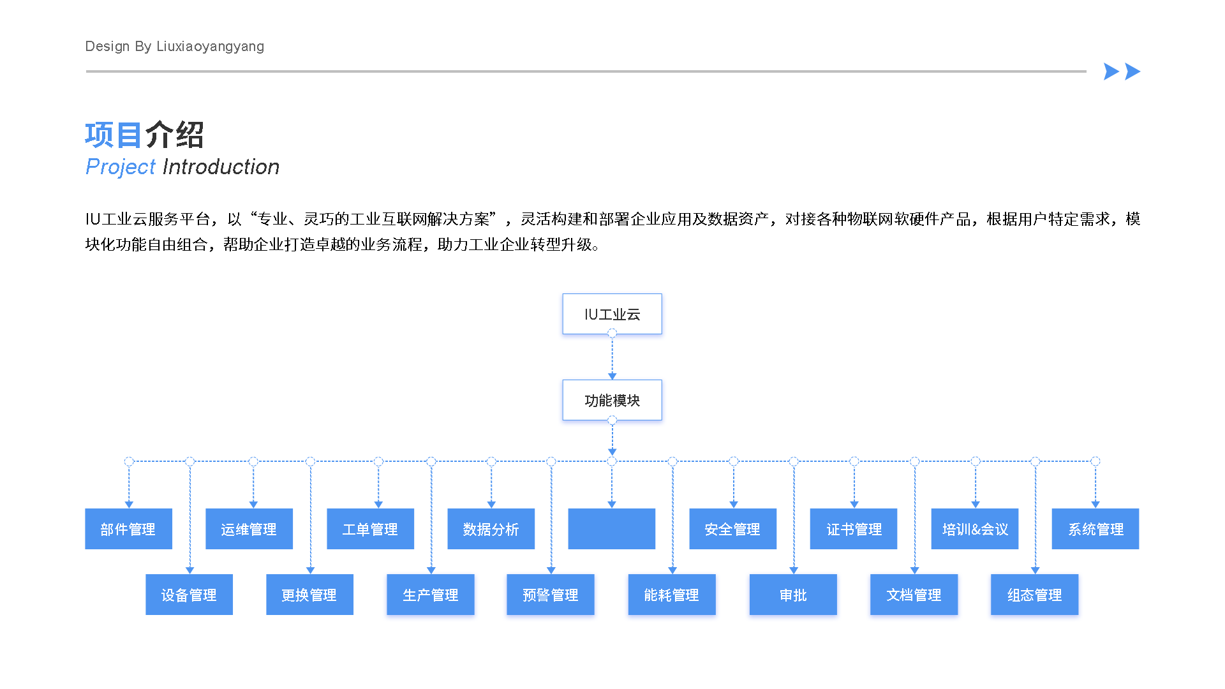The width and height of the screenshot is (1225, 689).
Task: Click the 能耗管理 module box
Action: (671, 595)
